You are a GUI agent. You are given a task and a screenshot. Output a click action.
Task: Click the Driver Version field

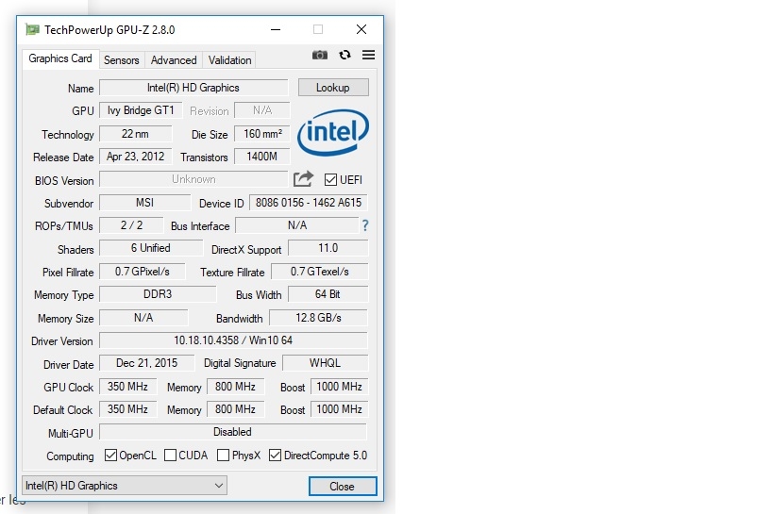coord(232,340)
